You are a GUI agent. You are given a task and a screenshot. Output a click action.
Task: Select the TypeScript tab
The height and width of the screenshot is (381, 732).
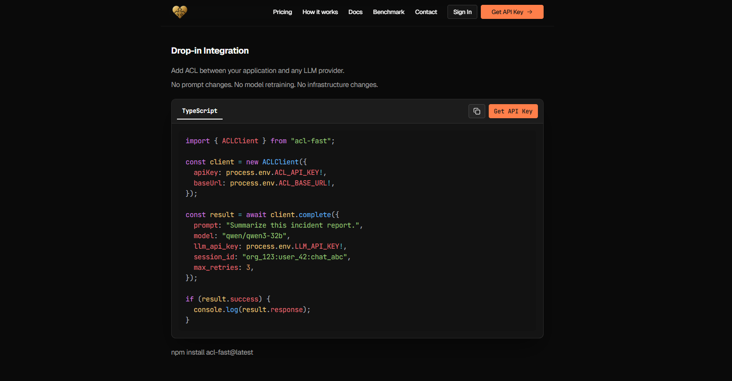(x=200, y=111)
